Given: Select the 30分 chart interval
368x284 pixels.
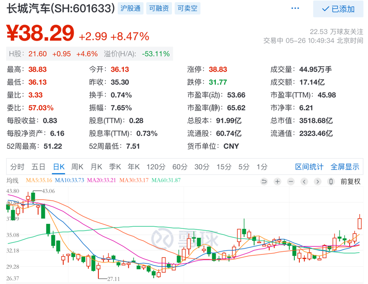Looking at the screenshot, I should pyautogui.click(x=202, y=167).
